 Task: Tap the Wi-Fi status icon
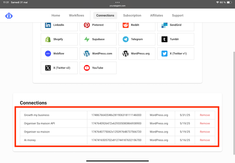pos(217,2)
